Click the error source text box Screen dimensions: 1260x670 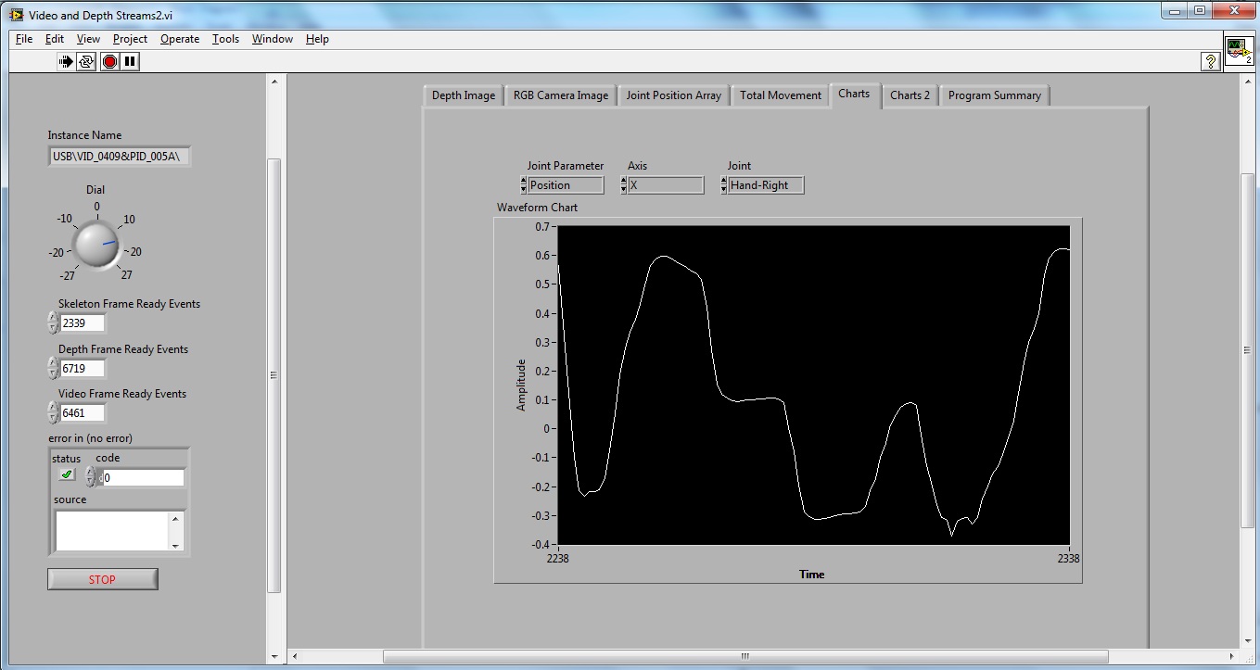pyautogui.click(x=112, y=531)
